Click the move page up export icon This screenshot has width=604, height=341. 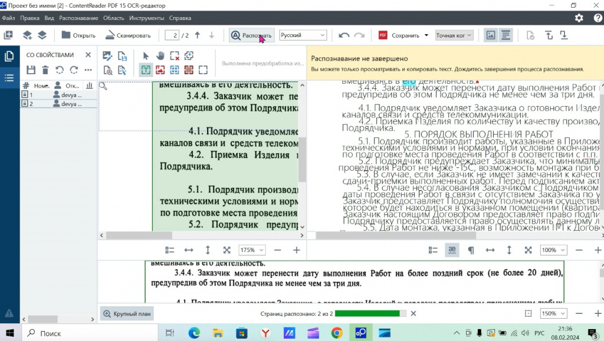pyautogui.click(x=549, y=35)
